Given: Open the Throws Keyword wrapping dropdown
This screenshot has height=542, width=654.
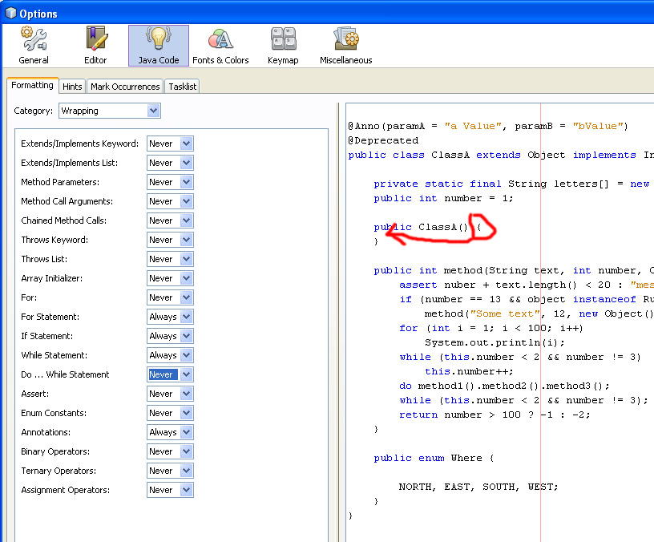Looking at the screenshot, I should (x=170, y=240).
